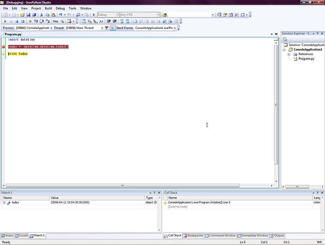The height and width of the screenshot is (245, 325).
Task: Show next statement yellow arrow icon
Action: [30, 21]
